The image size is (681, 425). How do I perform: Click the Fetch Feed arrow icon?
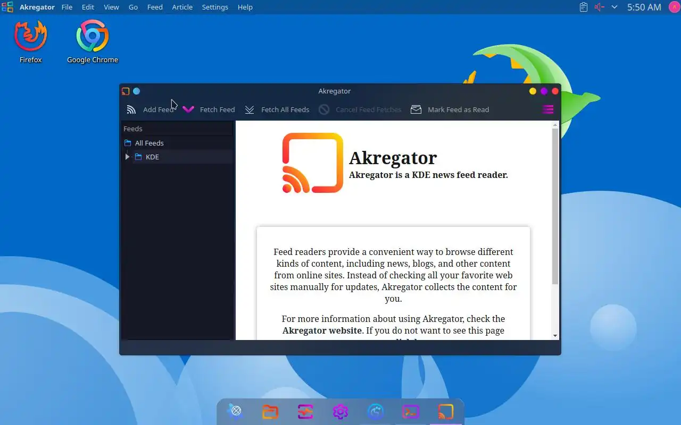188,109
